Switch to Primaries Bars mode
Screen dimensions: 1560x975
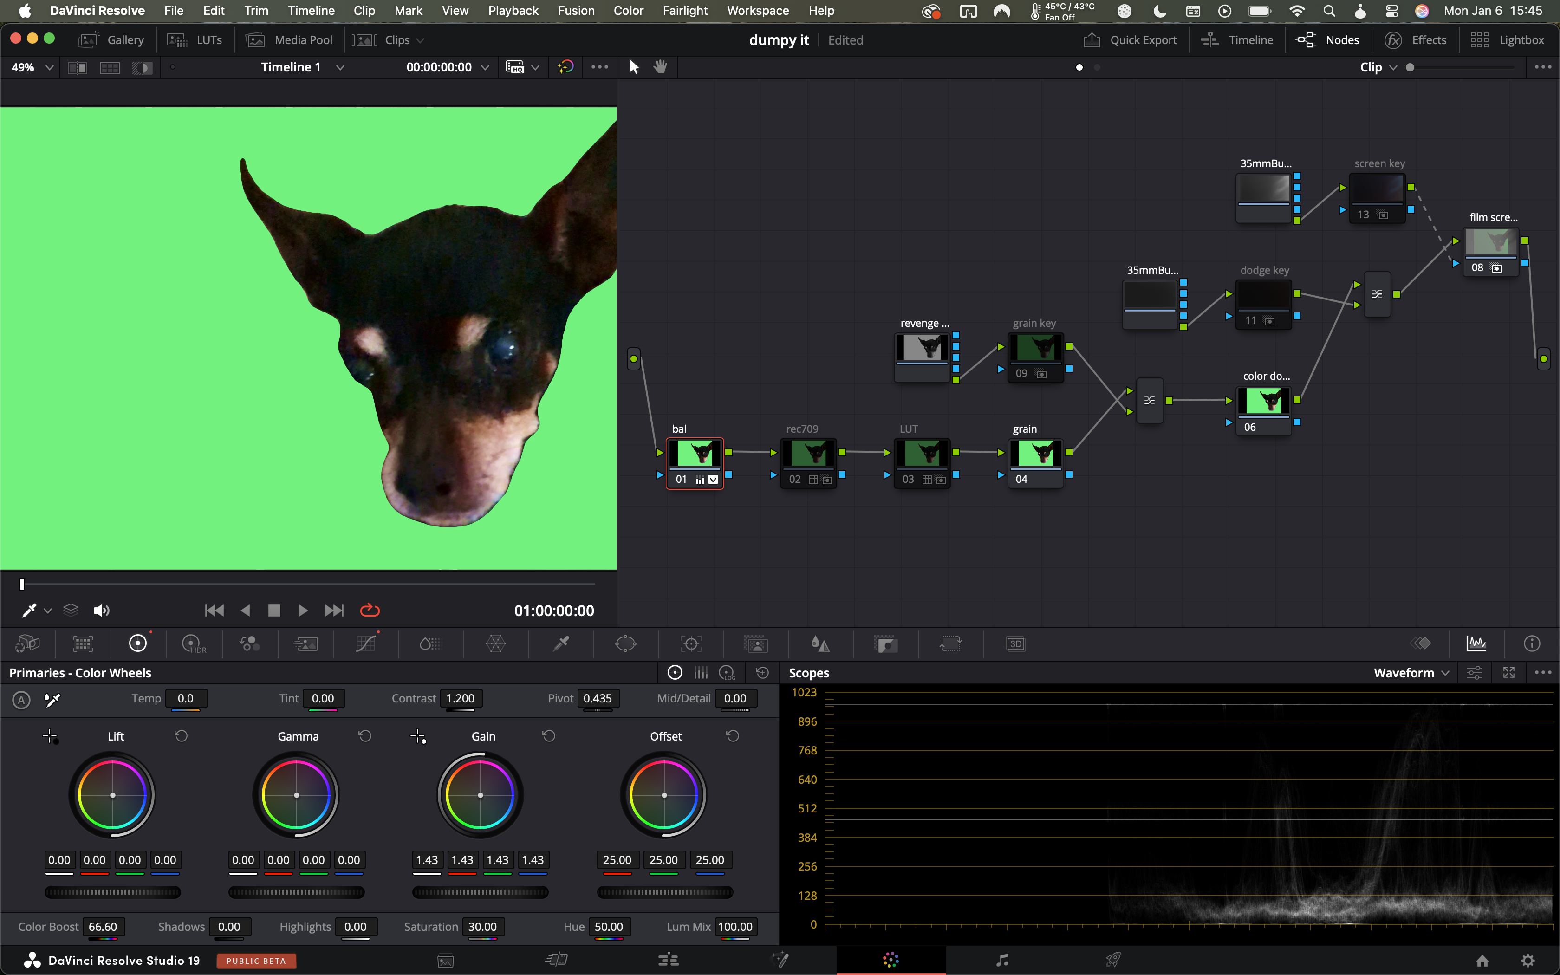pyautogui.click(x=701, y=673)
